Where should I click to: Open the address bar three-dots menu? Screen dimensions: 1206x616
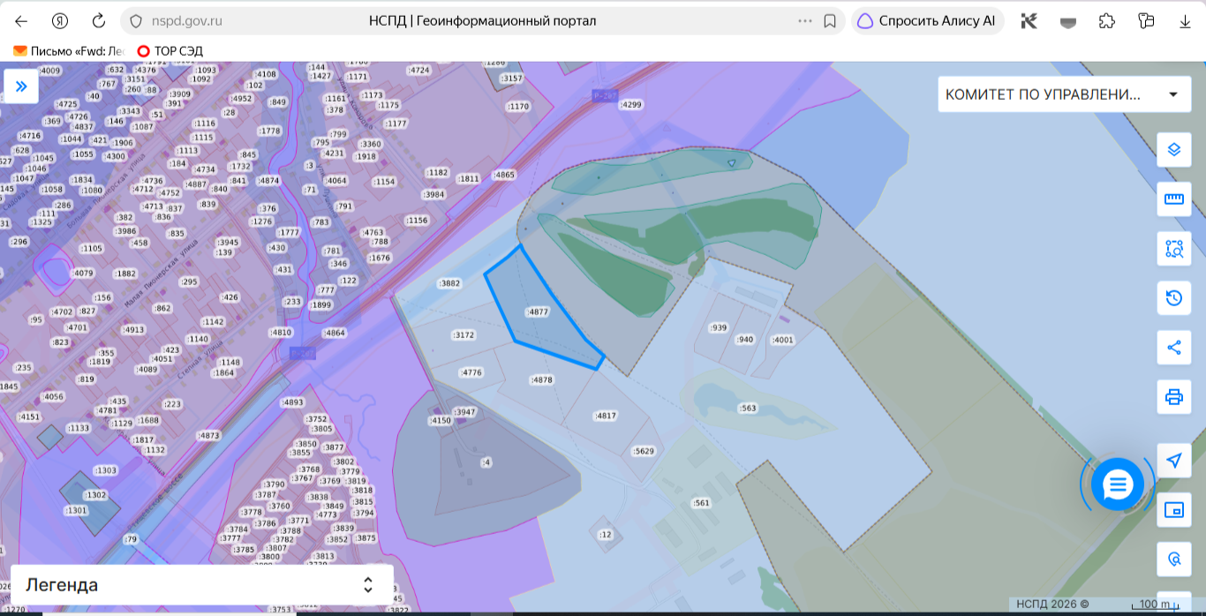pyautogui.click(x=805, y=21)
